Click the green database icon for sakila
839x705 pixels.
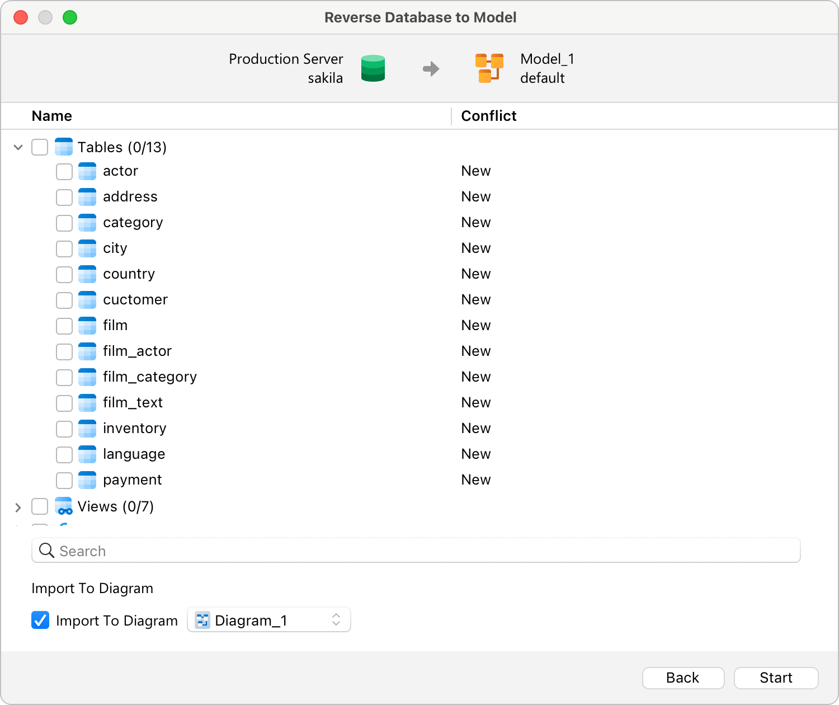pos(373,68)
